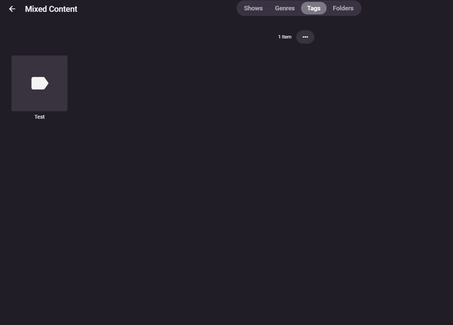Open the Folders tab
The height and width of the screenshot is (325, 453).
pyautogui.click(x=343, y=8)
